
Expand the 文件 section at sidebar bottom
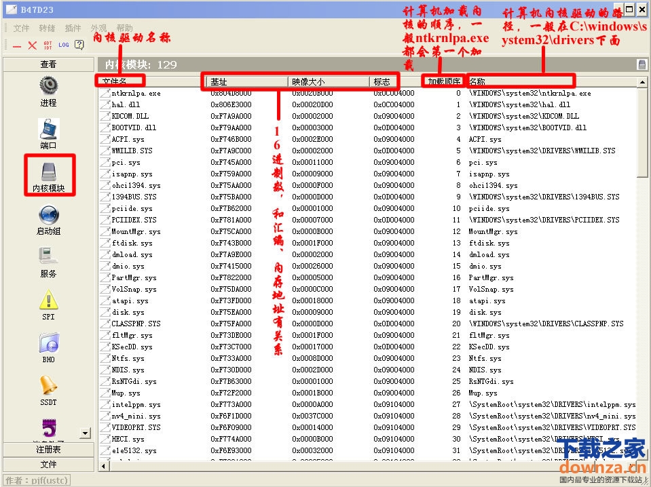[48, 464]
